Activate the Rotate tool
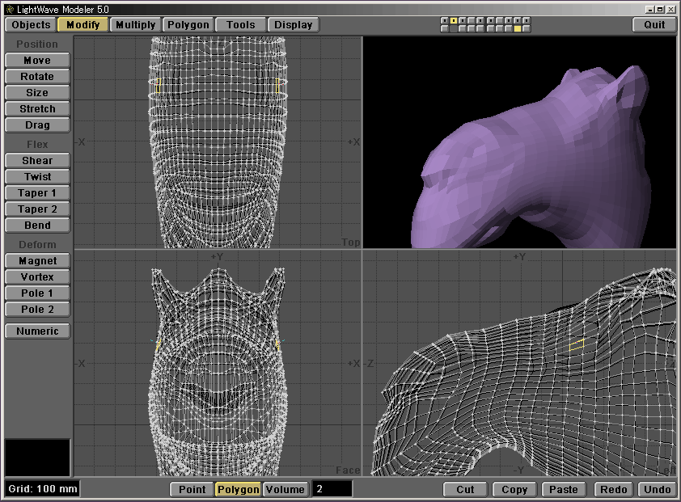The image size is (681, 502). pos(37,77)
